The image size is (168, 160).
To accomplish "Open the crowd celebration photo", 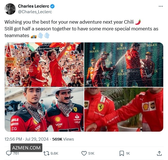I will tap(44, 65).
